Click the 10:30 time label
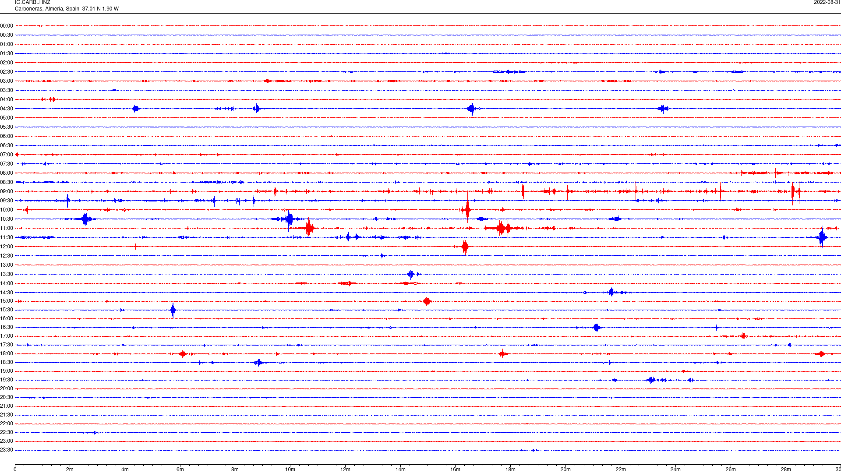 (7, 219)
